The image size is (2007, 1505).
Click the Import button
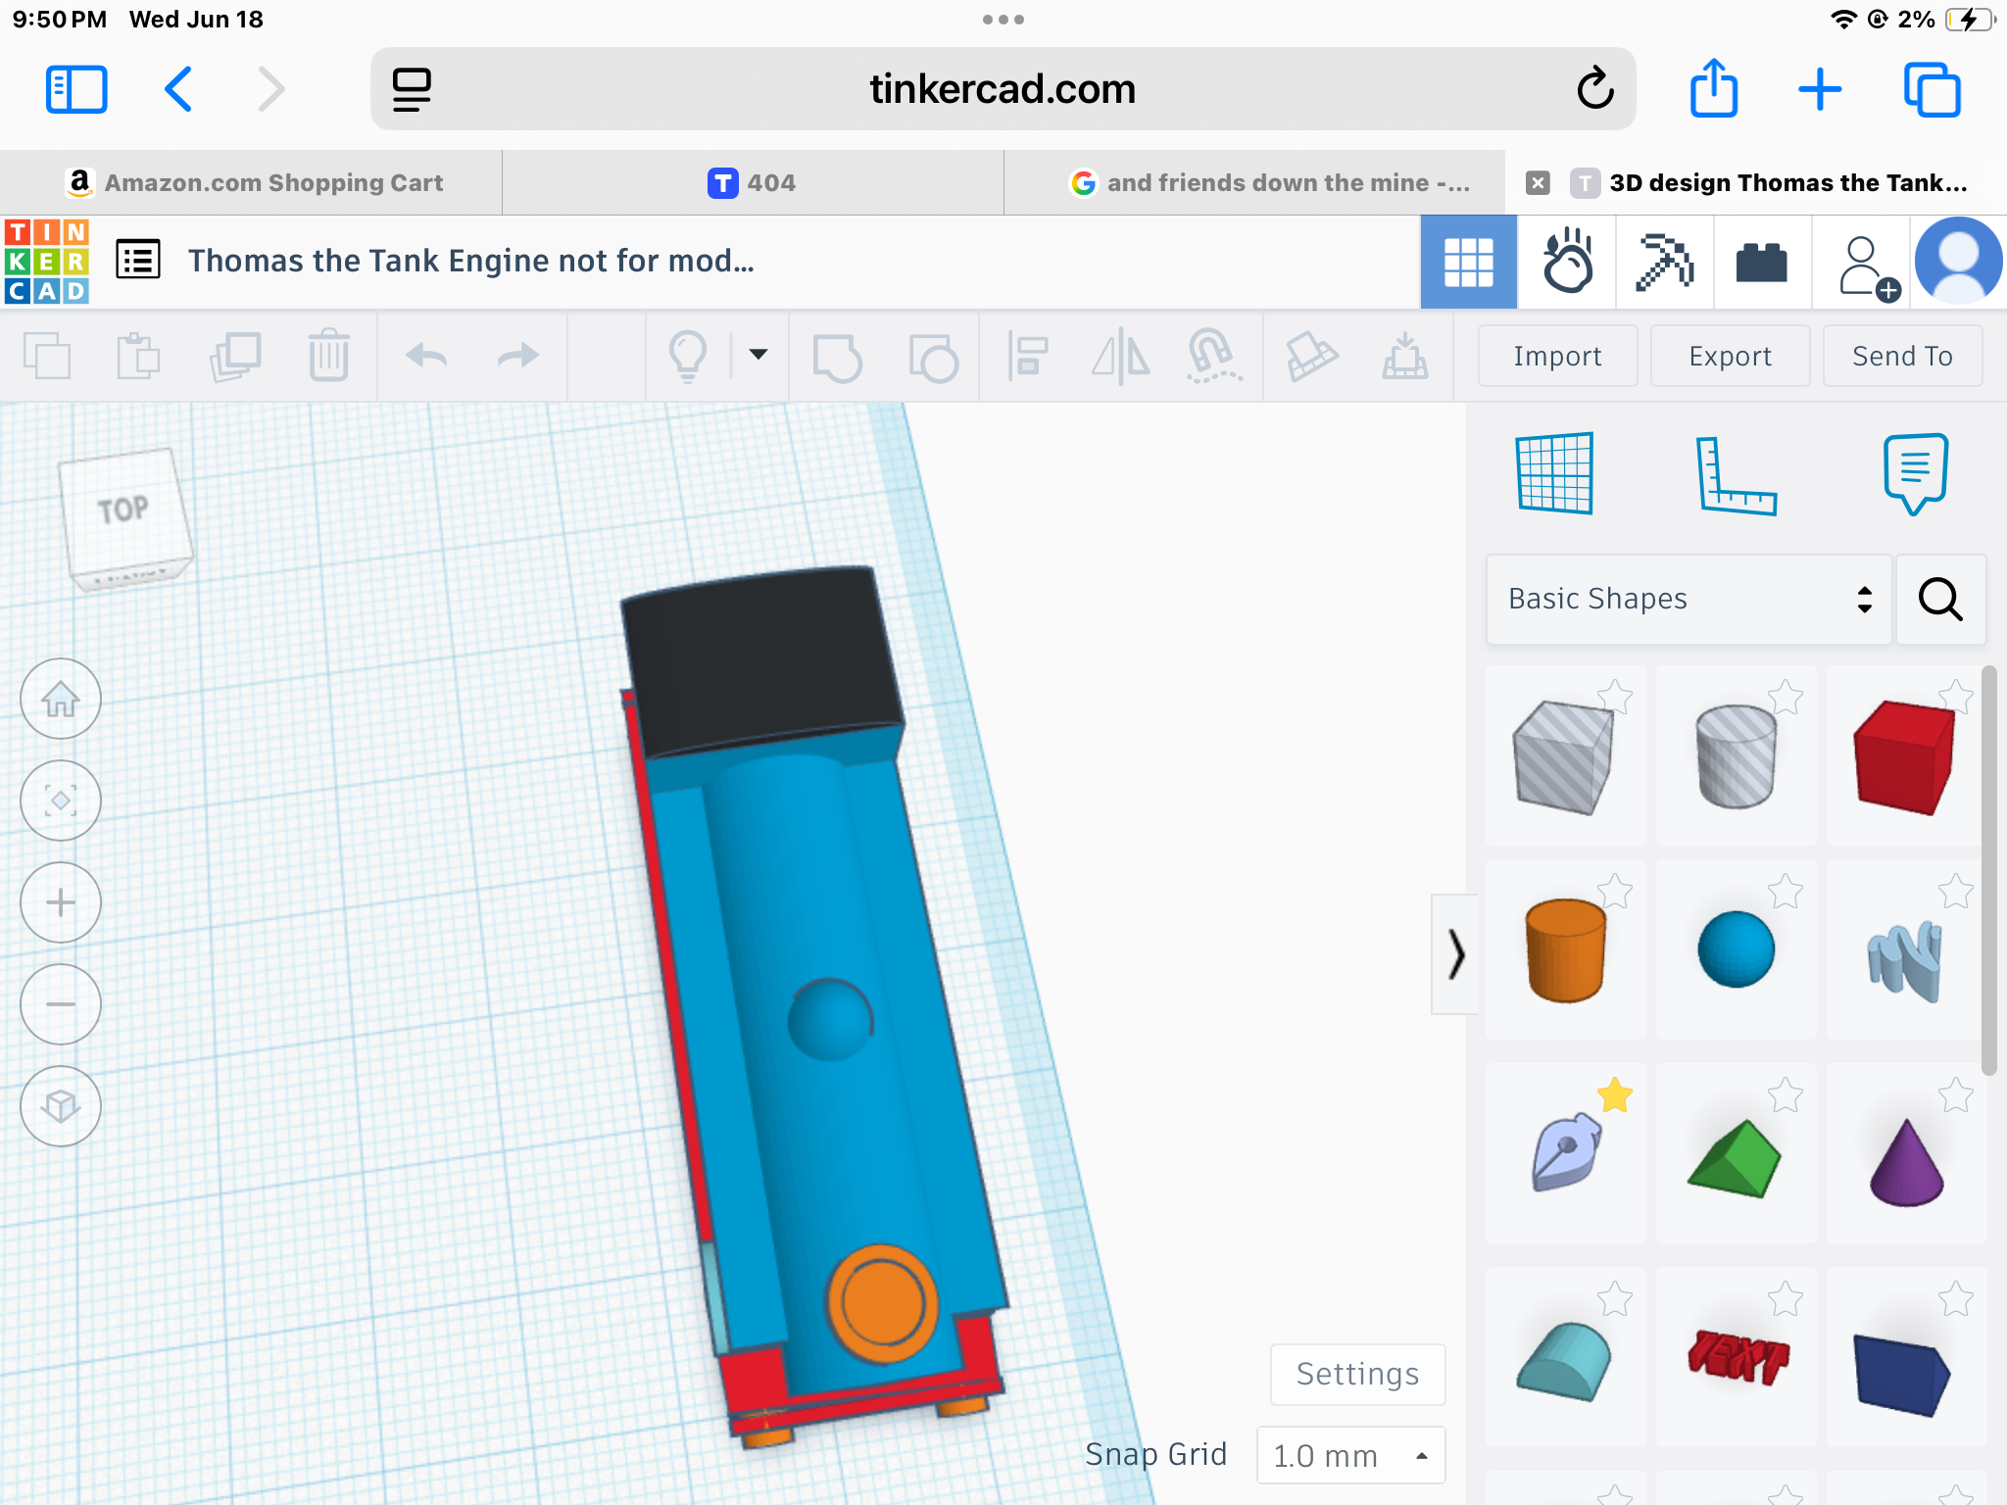click(1557, 356)
